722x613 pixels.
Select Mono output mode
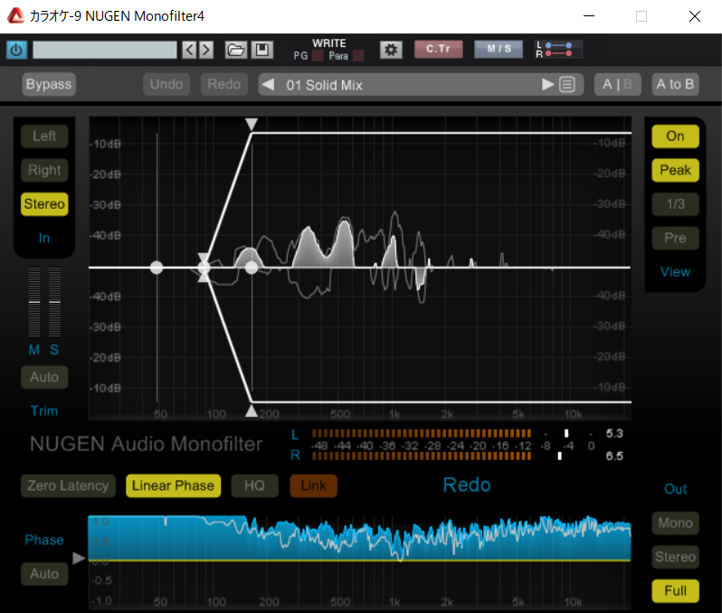(x=675, y=523)
